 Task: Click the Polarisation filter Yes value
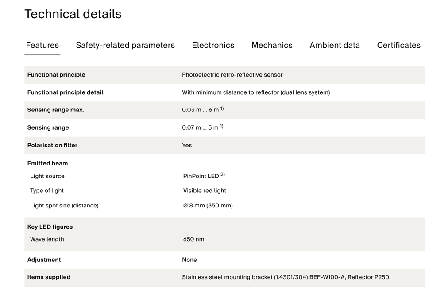click(x=187, y=145)
